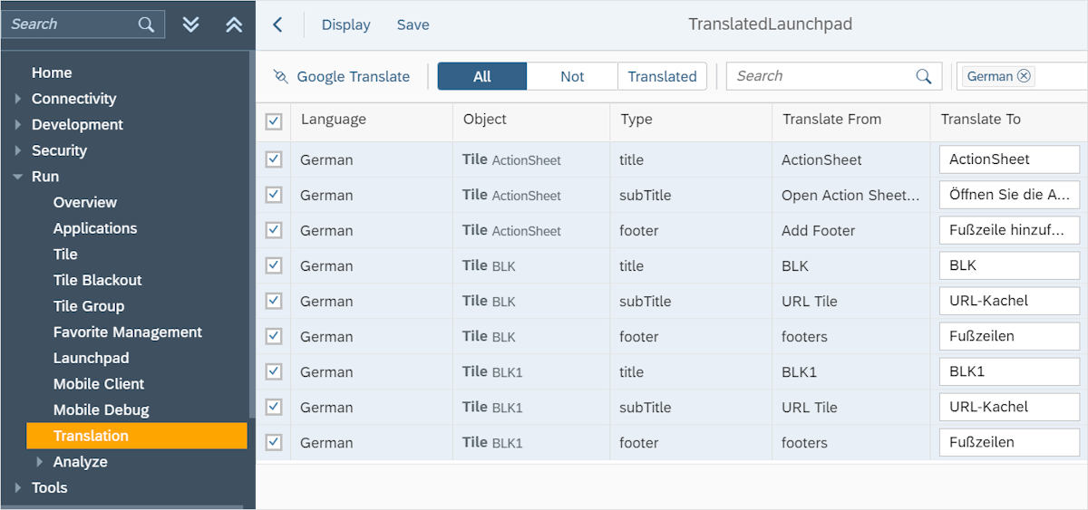Uncheck the ActionSheet subTitle row checkbox
Viewport: 1088px width, 510px height.
(274, 195)
